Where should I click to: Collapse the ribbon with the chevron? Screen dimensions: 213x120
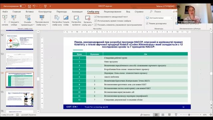pos(211,29)
